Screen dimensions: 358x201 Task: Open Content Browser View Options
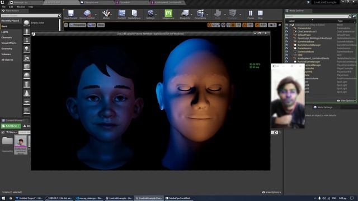271,192
